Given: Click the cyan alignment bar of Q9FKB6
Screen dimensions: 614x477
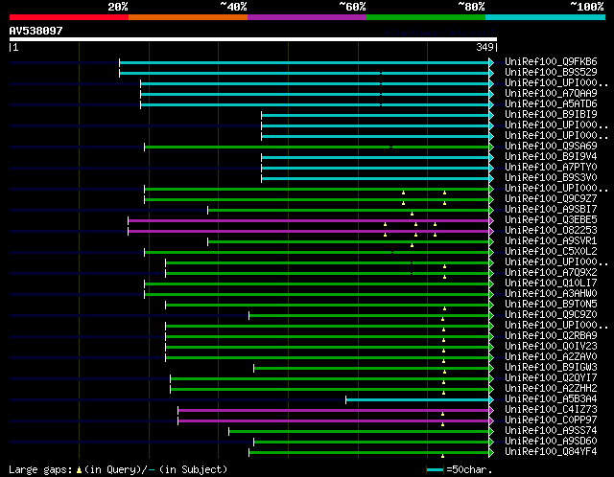Looking at the screenshot, I should (304, 62).
